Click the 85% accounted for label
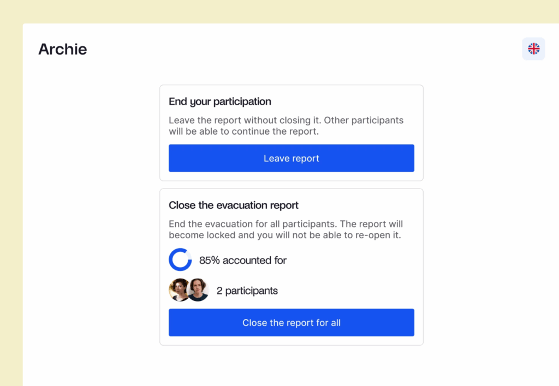This screenshot has width=559, height=386. click(243, 260)
